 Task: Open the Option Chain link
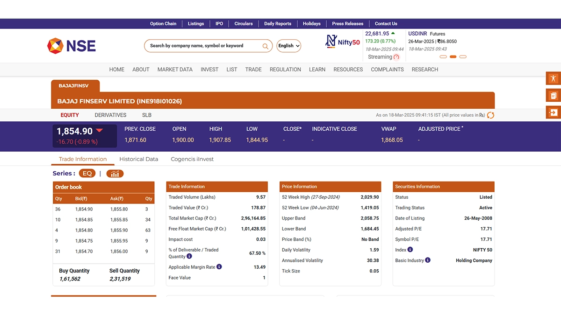tap(163, 24)
